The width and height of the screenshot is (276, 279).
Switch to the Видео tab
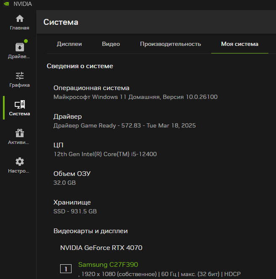[111, 44]
